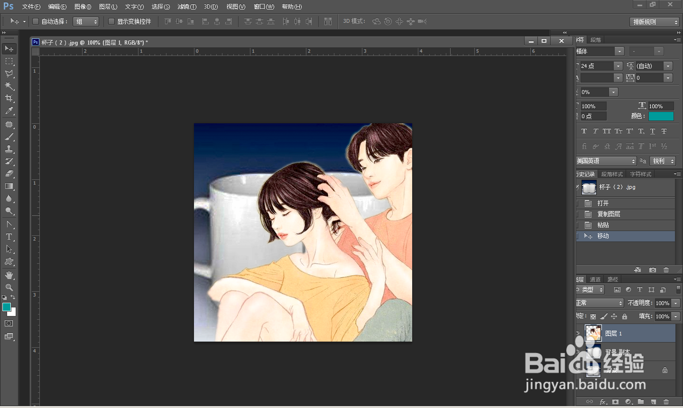
Task: Create new snapshot camera icon in History
Action: (653, 270)
